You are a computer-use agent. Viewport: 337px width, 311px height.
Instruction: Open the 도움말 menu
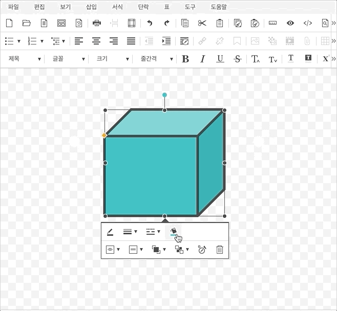219,7
